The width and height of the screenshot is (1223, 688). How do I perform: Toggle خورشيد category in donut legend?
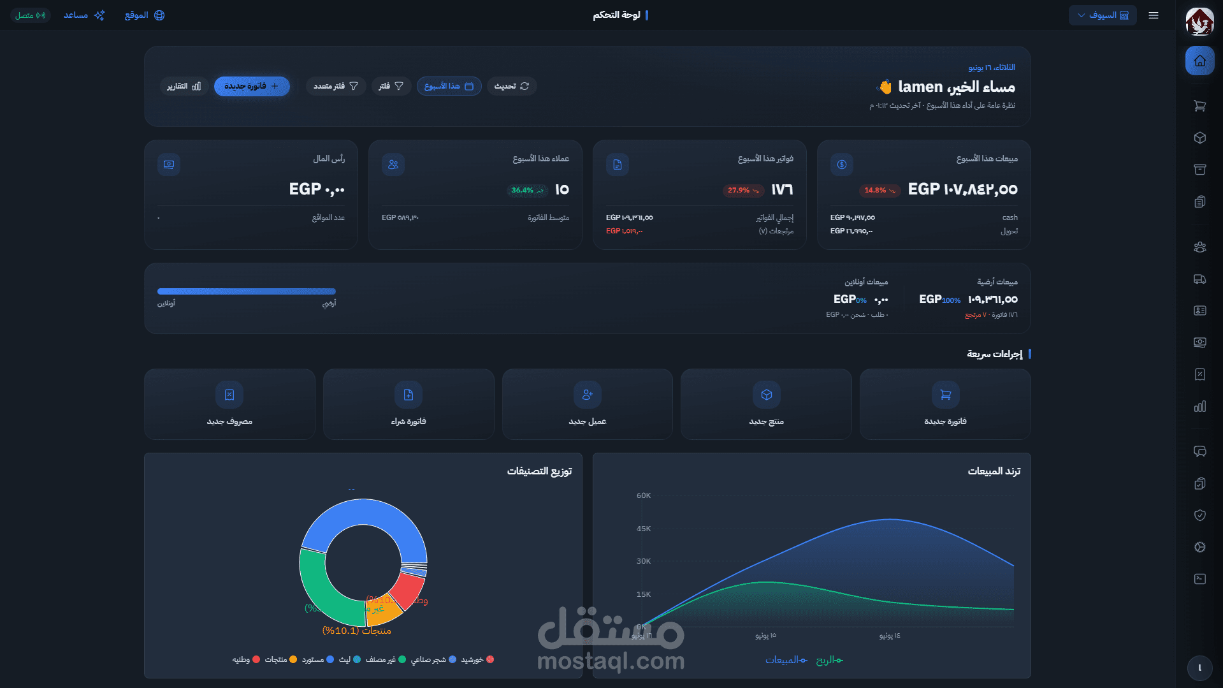tap(477, 660)
